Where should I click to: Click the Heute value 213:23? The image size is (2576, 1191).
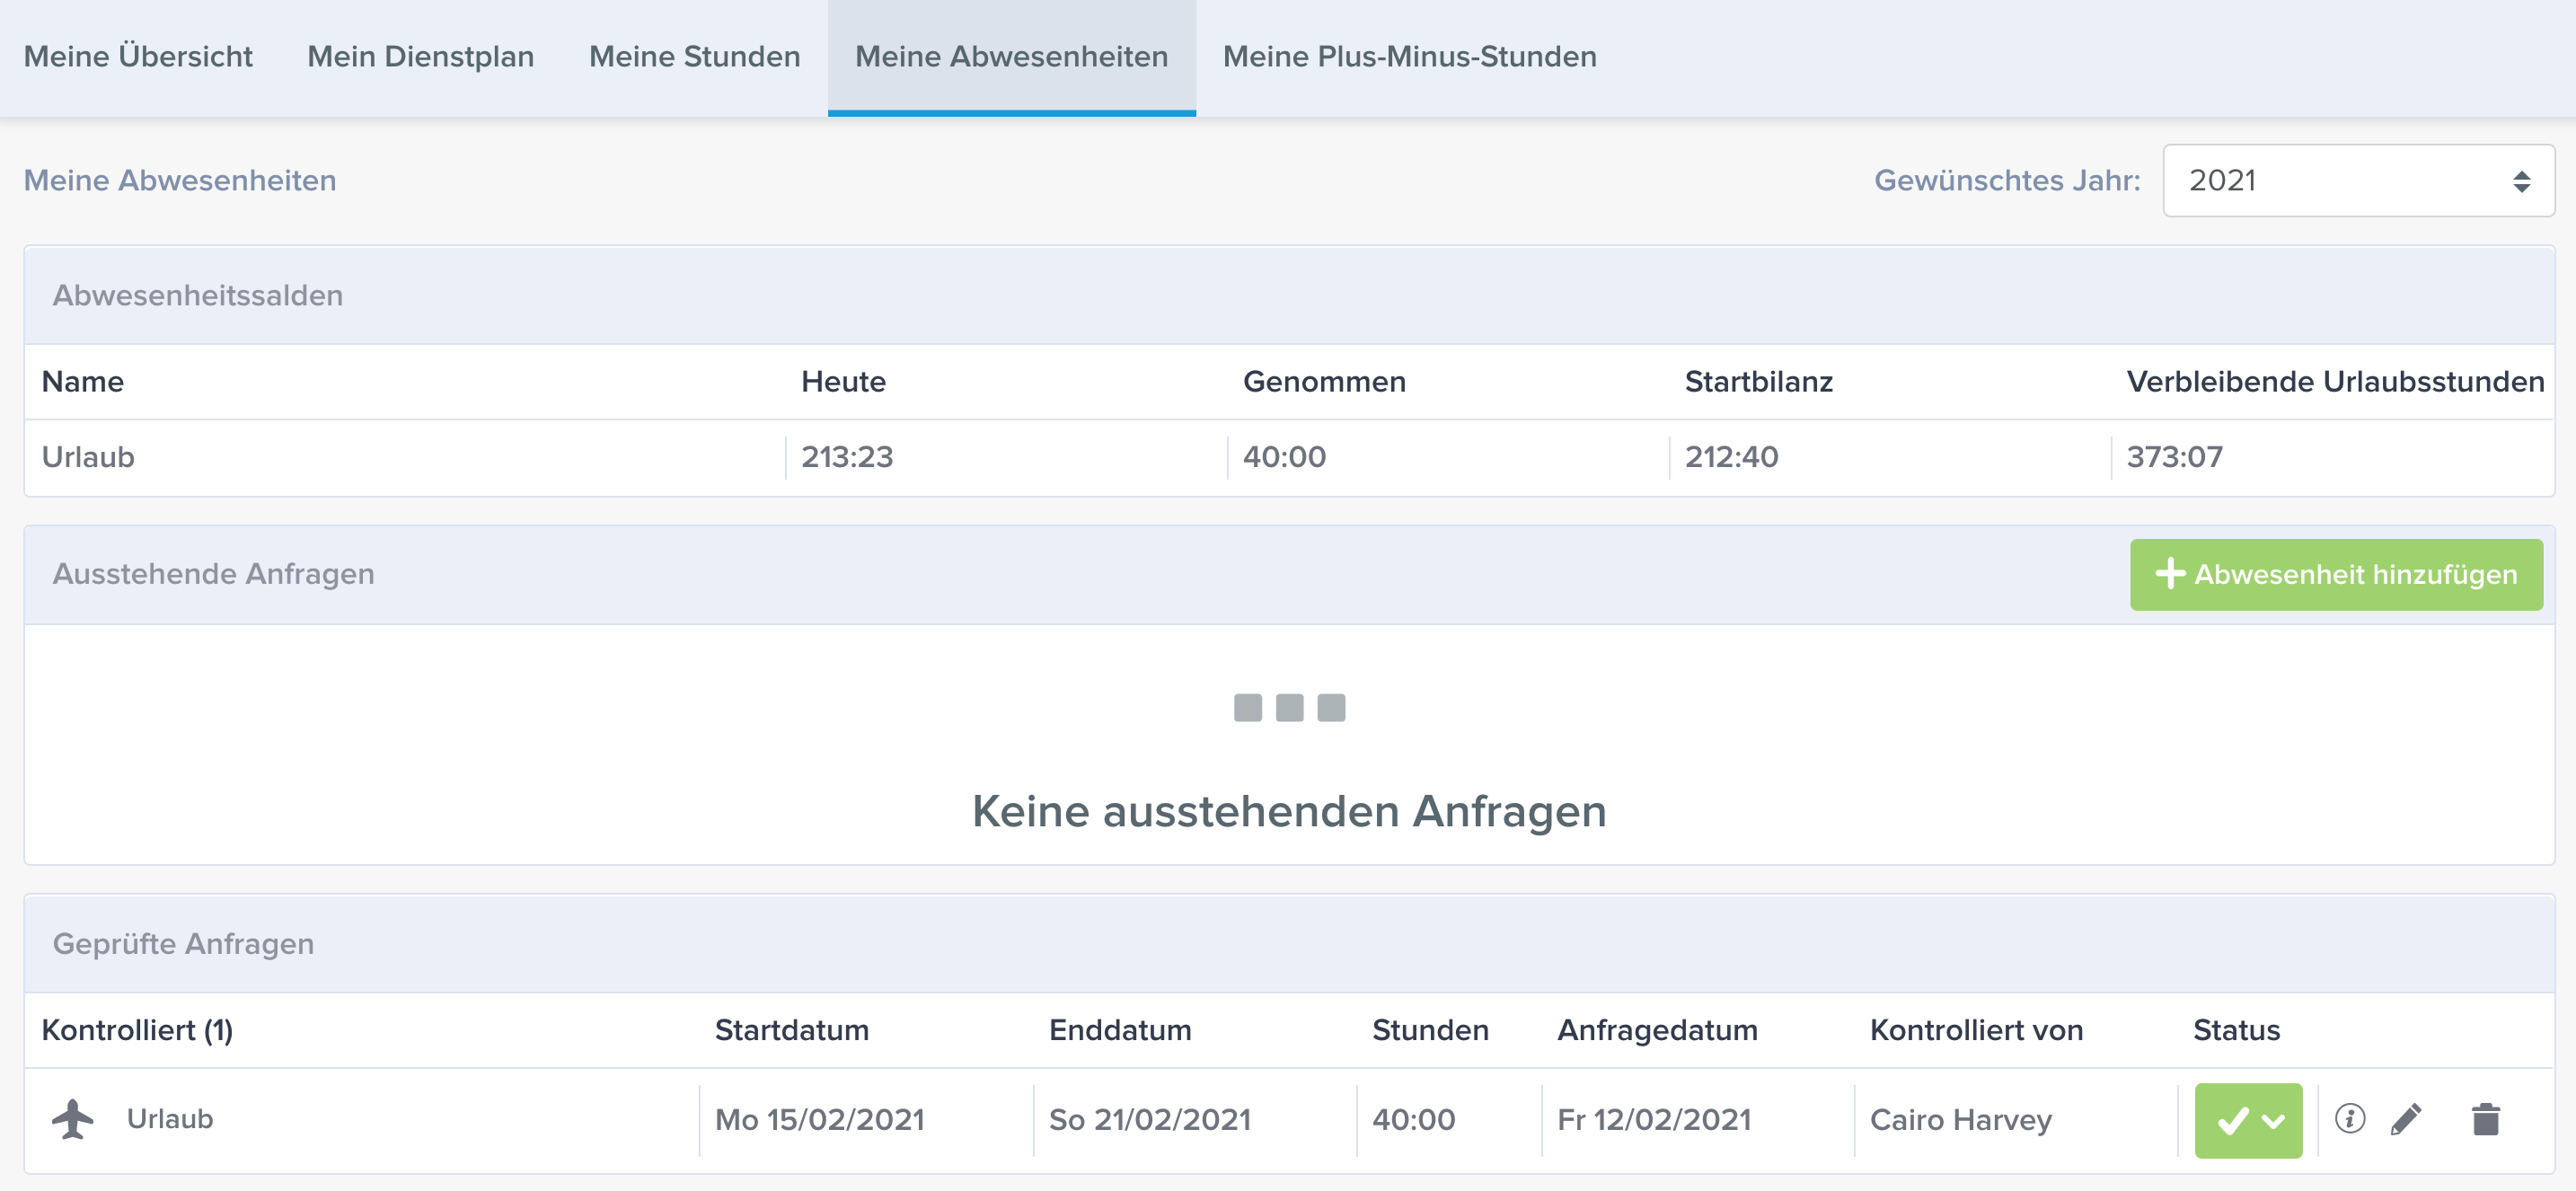tap(846, 457)
